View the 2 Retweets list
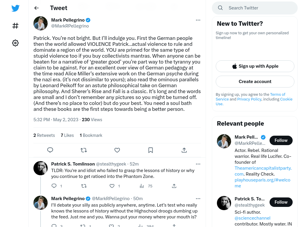This screenshot has height=227, width=303. click(44, 135)
